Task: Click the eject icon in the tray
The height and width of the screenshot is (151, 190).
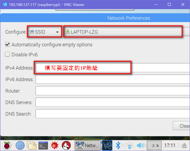Action: 184,145
